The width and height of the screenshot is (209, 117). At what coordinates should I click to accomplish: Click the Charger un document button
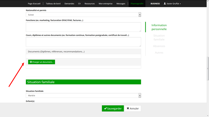tap(42, 62)
